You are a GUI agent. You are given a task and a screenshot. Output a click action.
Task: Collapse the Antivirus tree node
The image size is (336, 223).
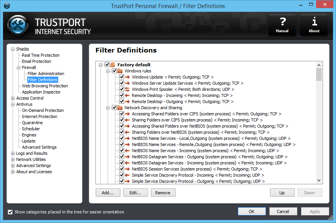(13, 105)
